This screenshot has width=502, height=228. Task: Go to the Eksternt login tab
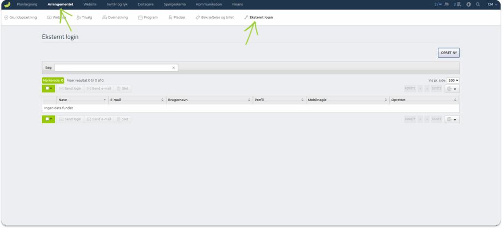[258, 17]
